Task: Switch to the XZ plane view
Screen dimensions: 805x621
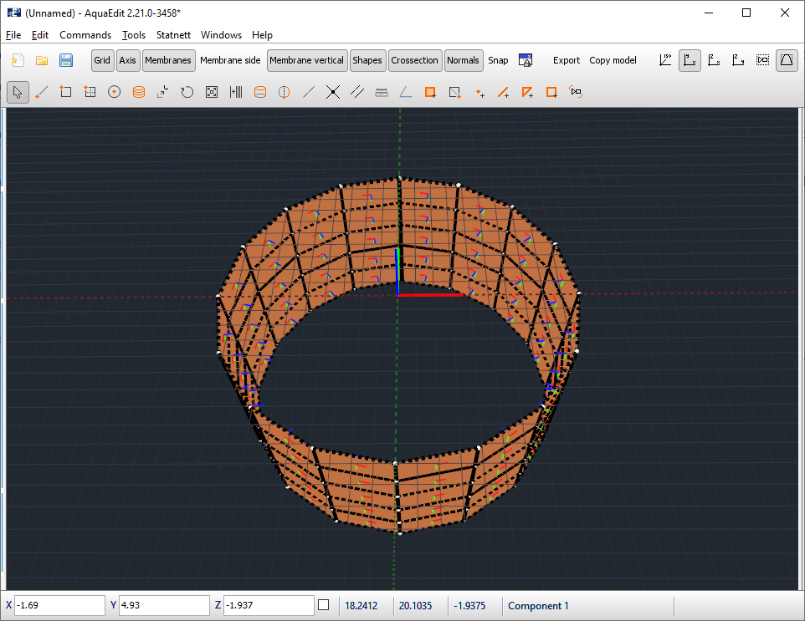Action: [714, 60]
